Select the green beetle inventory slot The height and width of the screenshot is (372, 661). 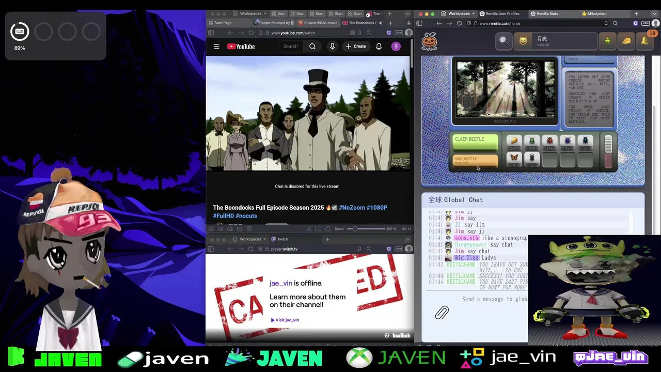[x=532, y=142]
